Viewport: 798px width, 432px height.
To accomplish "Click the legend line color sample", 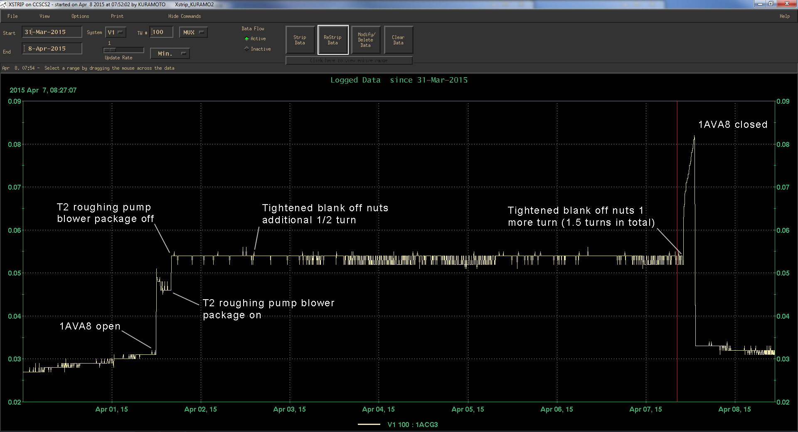I will 369,425.
